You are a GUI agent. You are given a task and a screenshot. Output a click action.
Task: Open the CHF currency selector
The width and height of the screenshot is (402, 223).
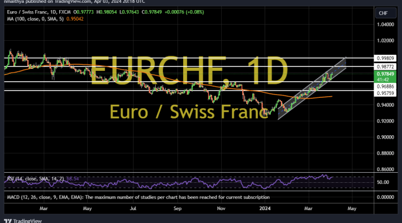coord(386,13)
